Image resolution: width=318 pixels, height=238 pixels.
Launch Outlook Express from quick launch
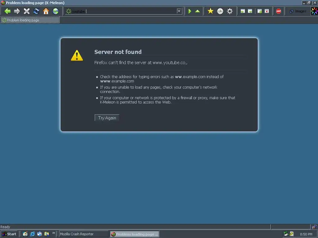pyautogui.click(x=39, y=234)
